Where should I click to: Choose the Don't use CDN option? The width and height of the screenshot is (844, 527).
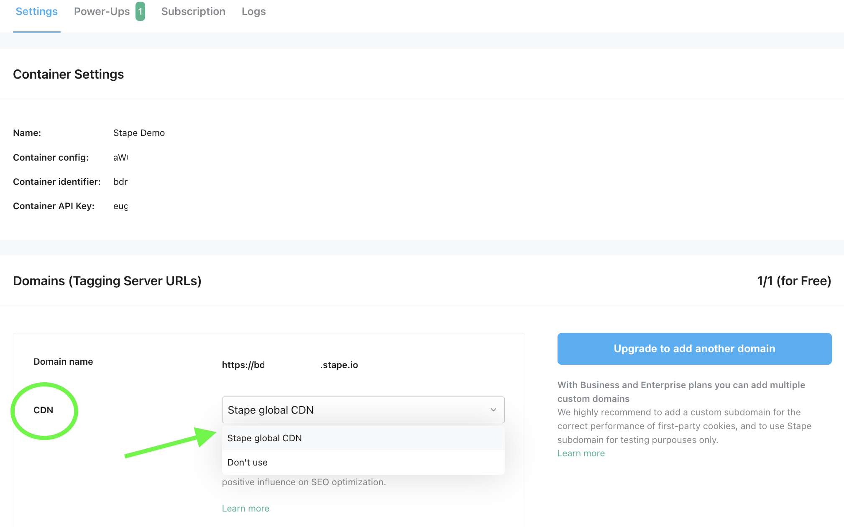coord(363,462)
